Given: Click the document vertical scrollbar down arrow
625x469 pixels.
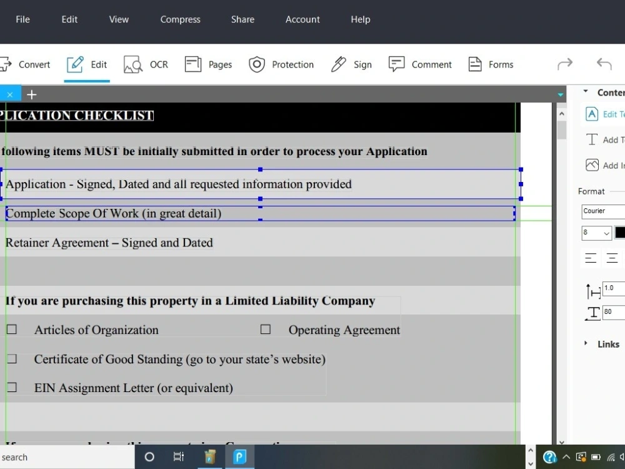Looking at the screenshot, I should [562, 442].
